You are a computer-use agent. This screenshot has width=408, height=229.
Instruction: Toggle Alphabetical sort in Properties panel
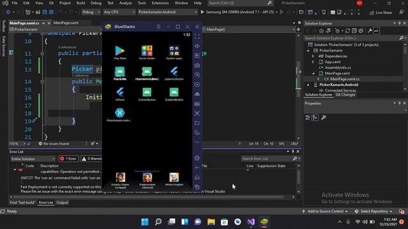tap(315, 117)
